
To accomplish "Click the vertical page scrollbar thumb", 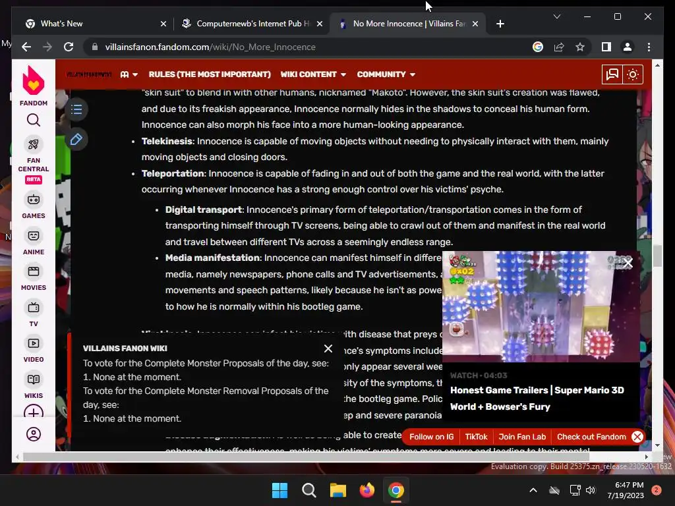I will tap(657, 256).
